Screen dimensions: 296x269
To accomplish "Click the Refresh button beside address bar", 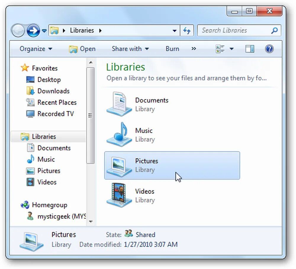I will click(187, 30).
